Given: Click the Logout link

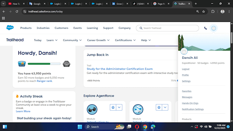Looking at the screenshot, I should [186, 69].
